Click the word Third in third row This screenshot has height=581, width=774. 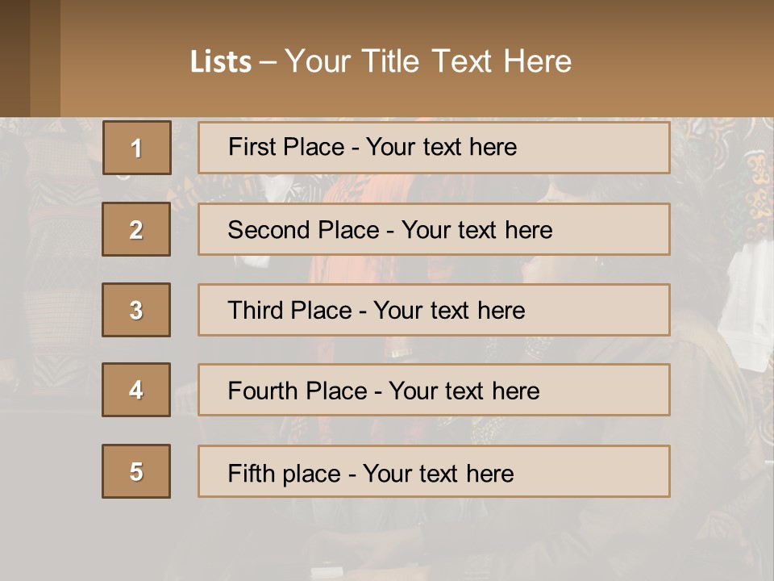255,310
